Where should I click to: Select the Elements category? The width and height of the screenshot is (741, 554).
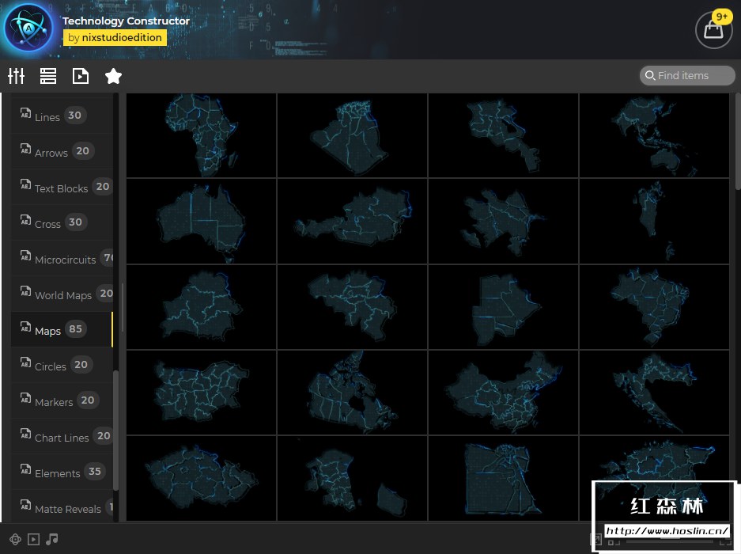coord(62,472)
